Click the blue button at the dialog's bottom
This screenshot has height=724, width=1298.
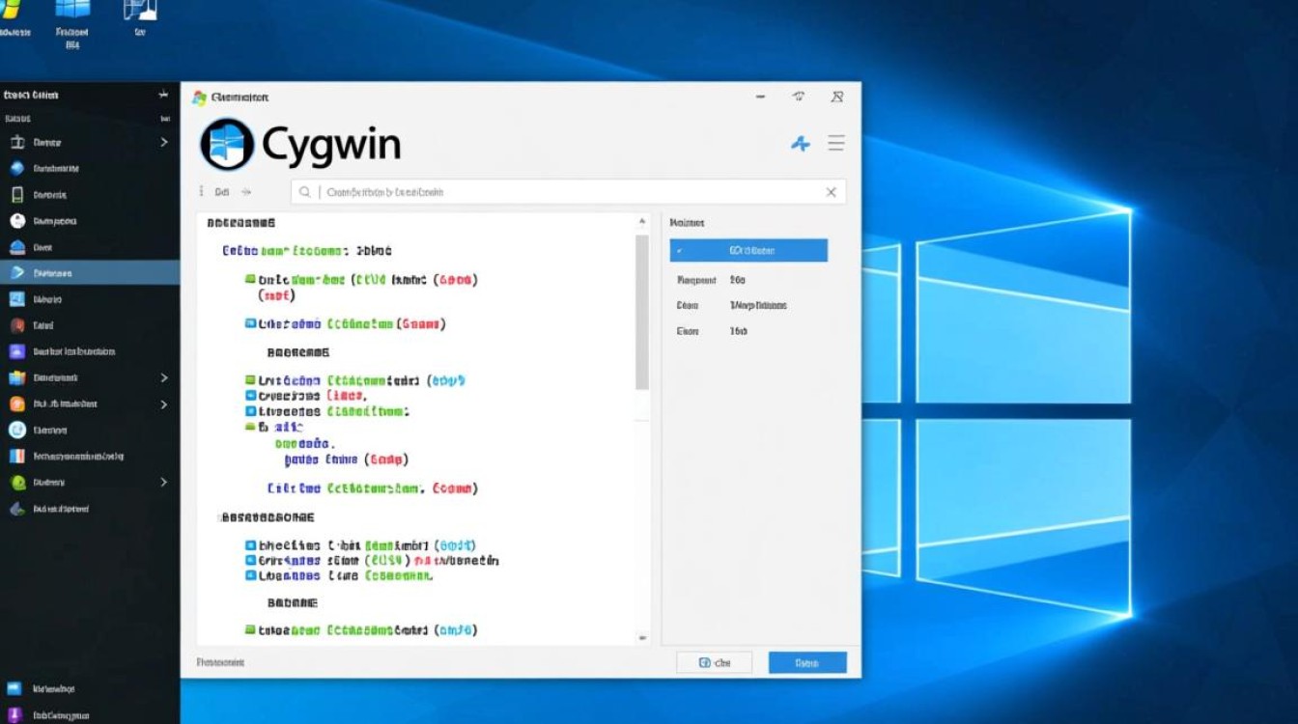pos(807,663)
